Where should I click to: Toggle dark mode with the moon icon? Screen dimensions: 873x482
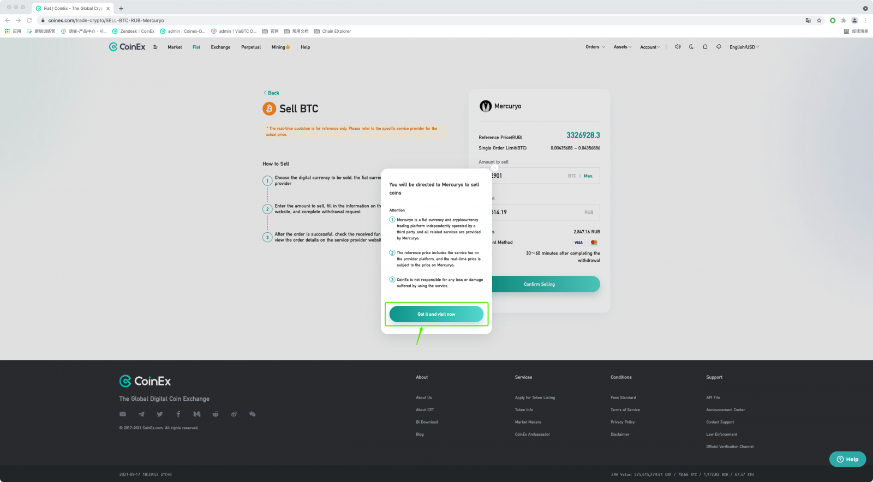[x=691, y=47]
